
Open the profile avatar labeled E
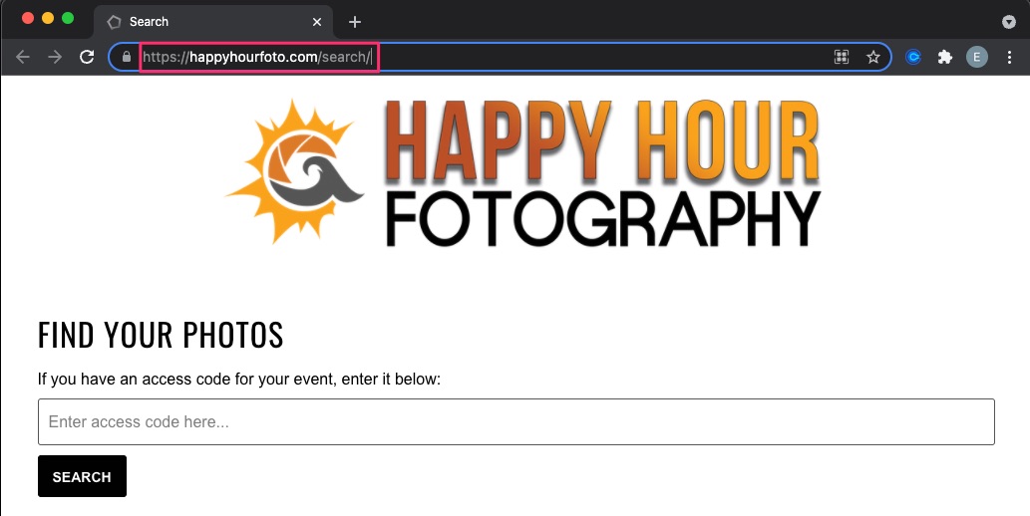point(977,57)
